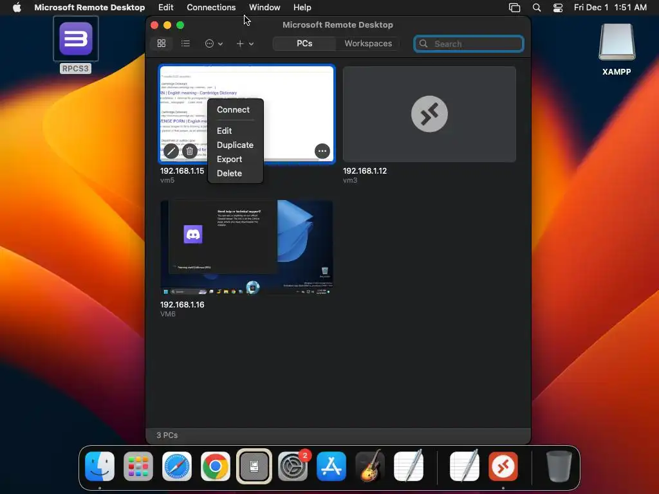The height and width of the screenshot is (494, 659).
Task: Open the highlighted gray app in Dock
Action: coord(254,466)
